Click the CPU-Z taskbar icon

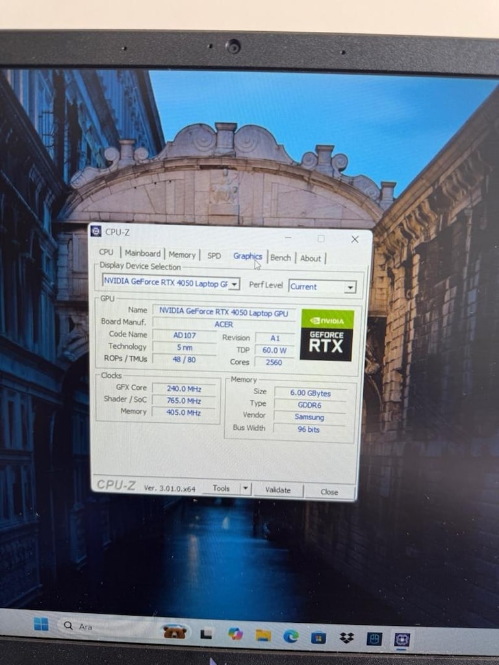point(402,639)
